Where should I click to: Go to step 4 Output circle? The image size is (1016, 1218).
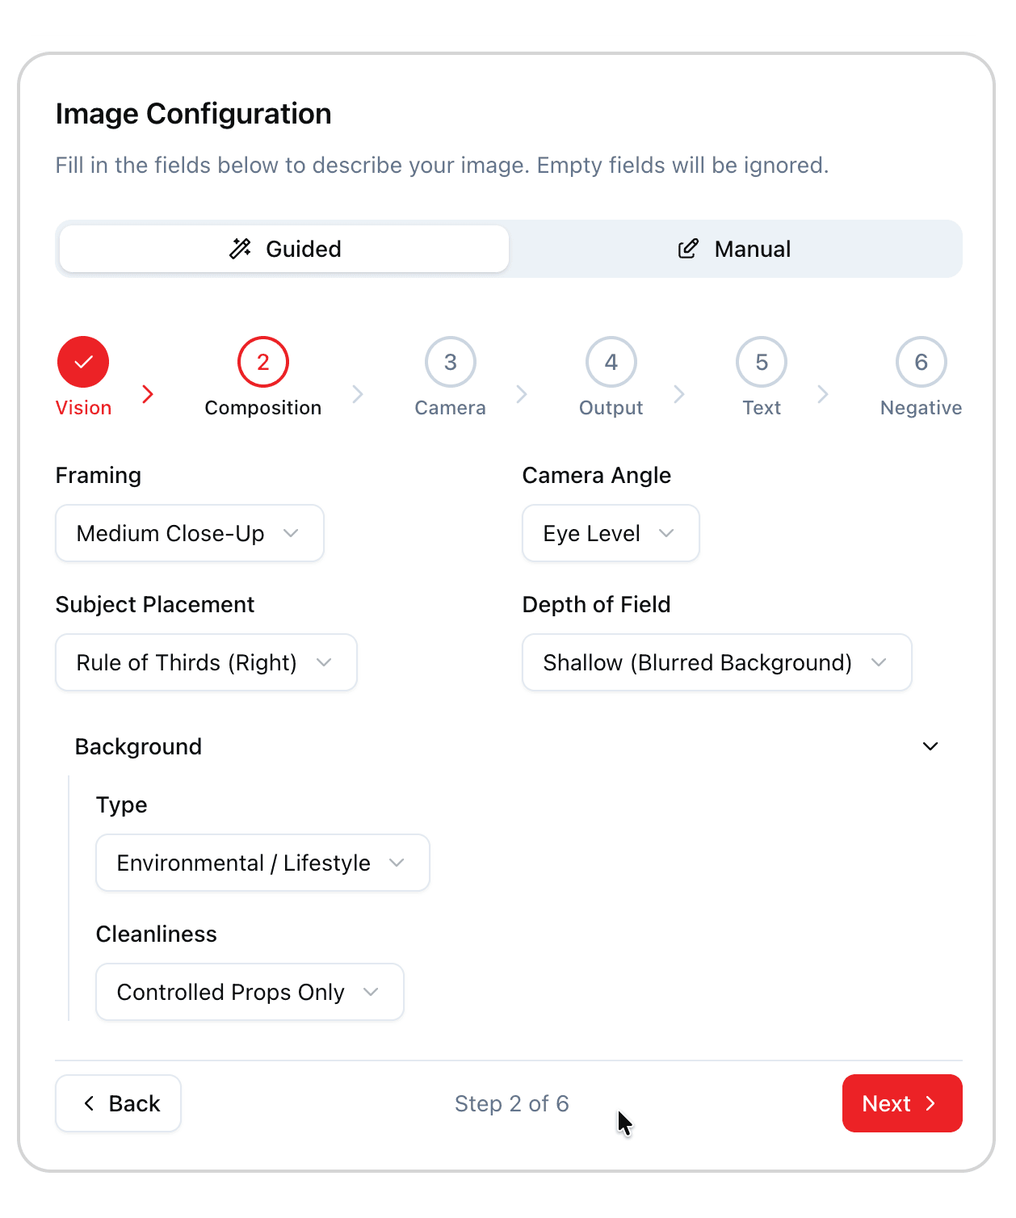(x=611, y=362)
